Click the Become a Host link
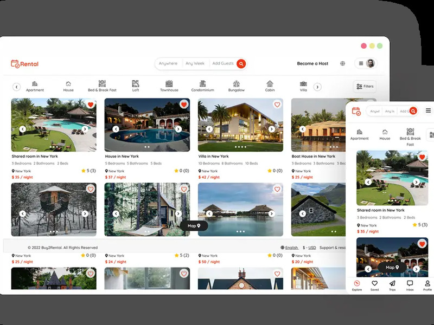The width and height of the screenshot is (434, 325). click(x=312, y=64)
